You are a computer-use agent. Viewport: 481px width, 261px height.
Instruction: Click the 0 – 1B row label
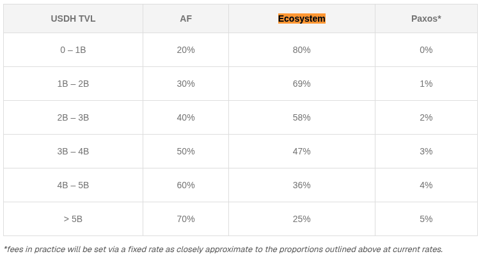(x=73, y=50)
